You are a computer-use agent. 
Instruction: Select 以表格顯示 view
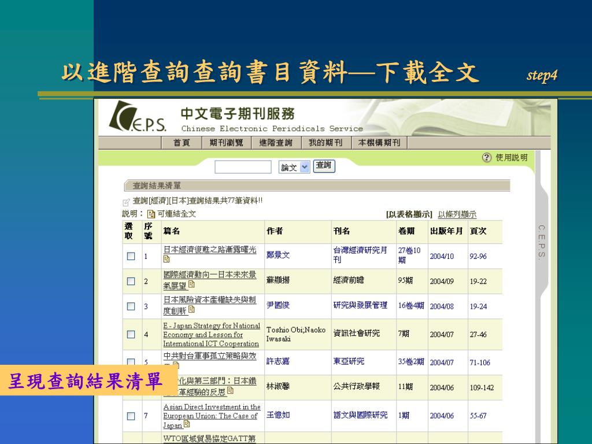409,214
